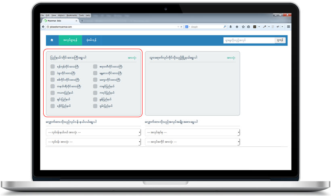Open the အလုပ်အုပ်စု dropdown
The height and width of the screenshot is (196, 331).
[x=192, y=132]
